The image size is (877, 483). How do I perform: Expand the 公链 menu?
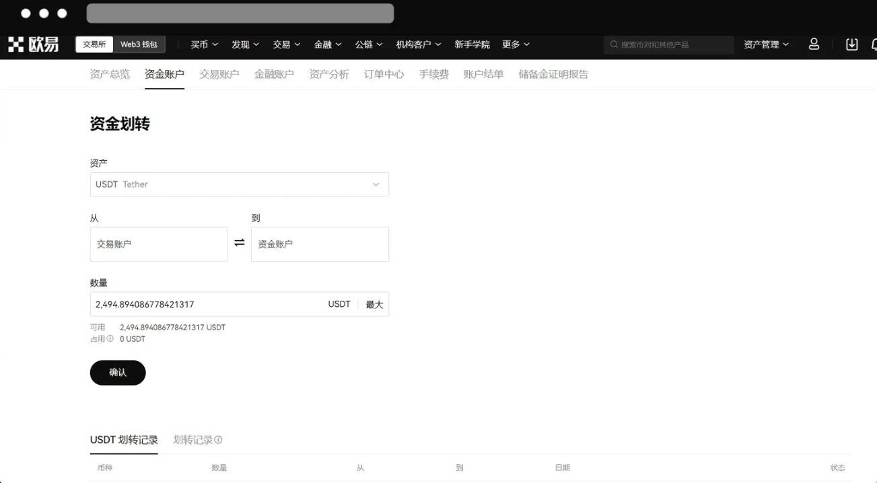point(369,44)
